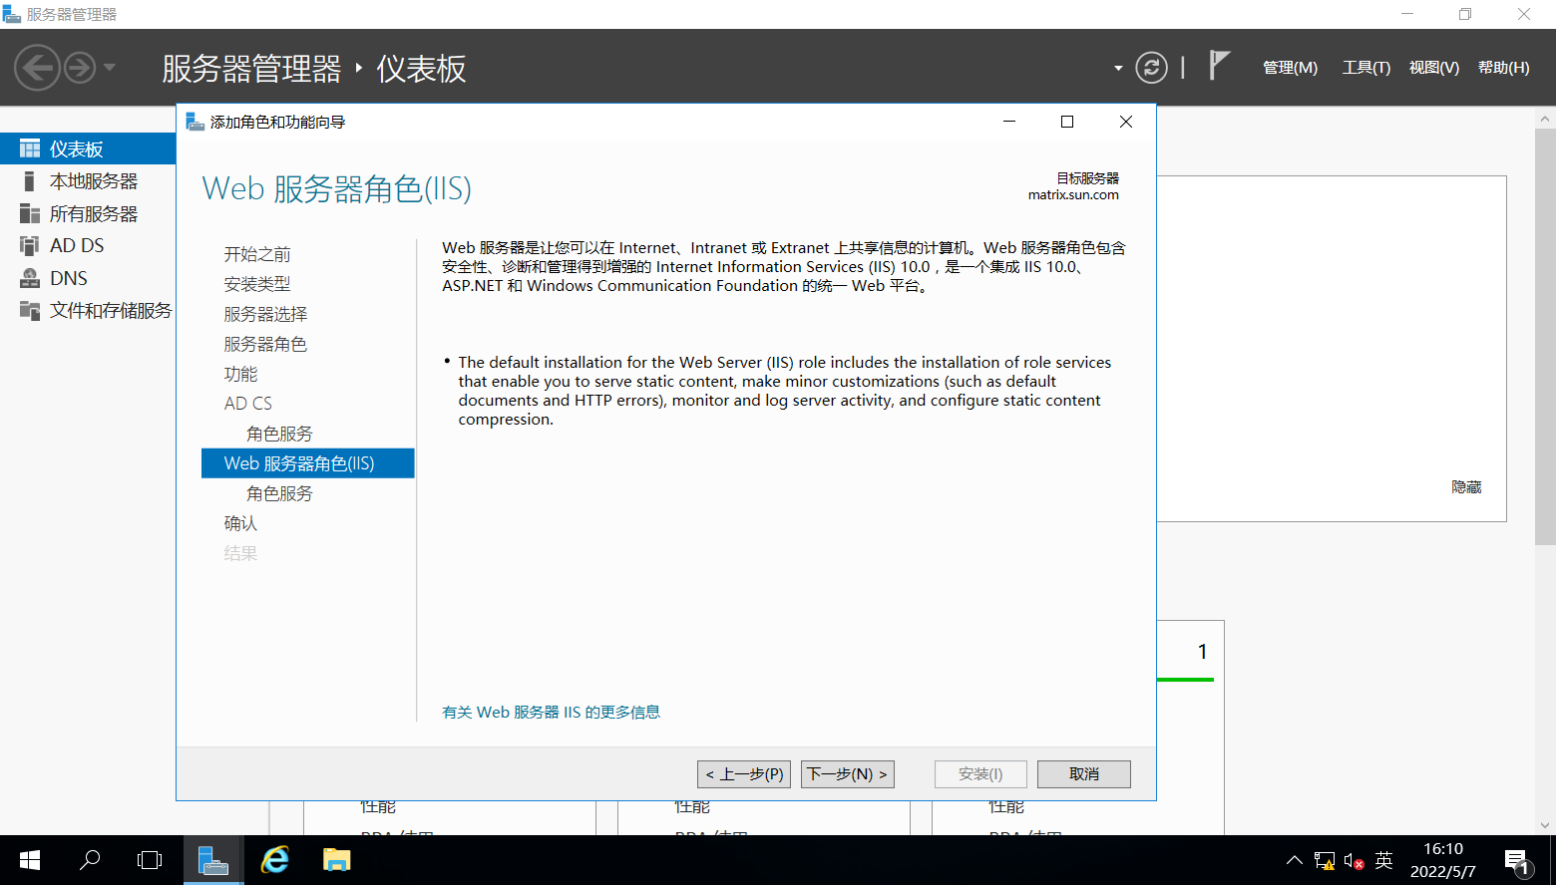Open File Explorer from the taskbar

tap(336, 860)
